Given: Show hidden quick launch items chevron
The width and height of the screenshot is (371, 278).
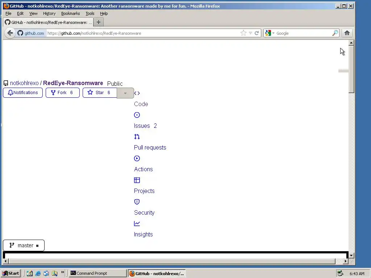Looking at the screenshot, I should (x=62, y=272).
